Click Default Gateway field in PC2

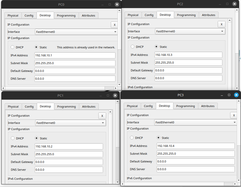tap(188, 70)
